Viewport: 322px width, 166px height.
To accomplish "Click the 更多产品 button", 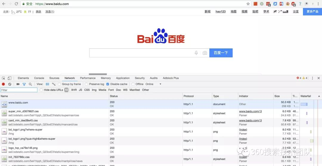I will [x=312, y=12].
